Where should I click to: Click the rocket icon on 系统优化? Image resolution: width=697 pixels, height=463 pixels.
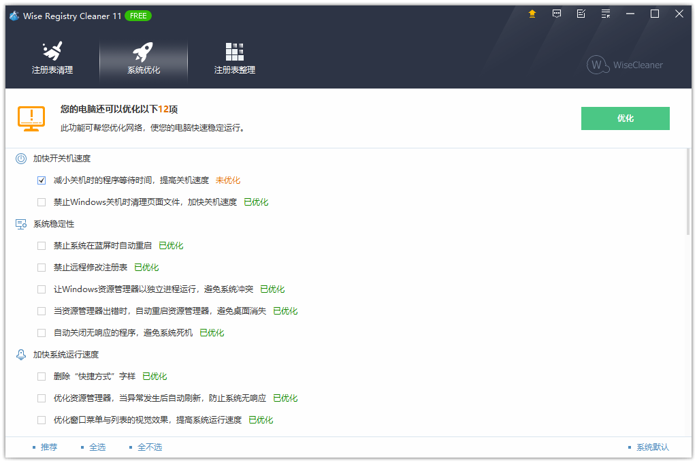coord(143,52)
